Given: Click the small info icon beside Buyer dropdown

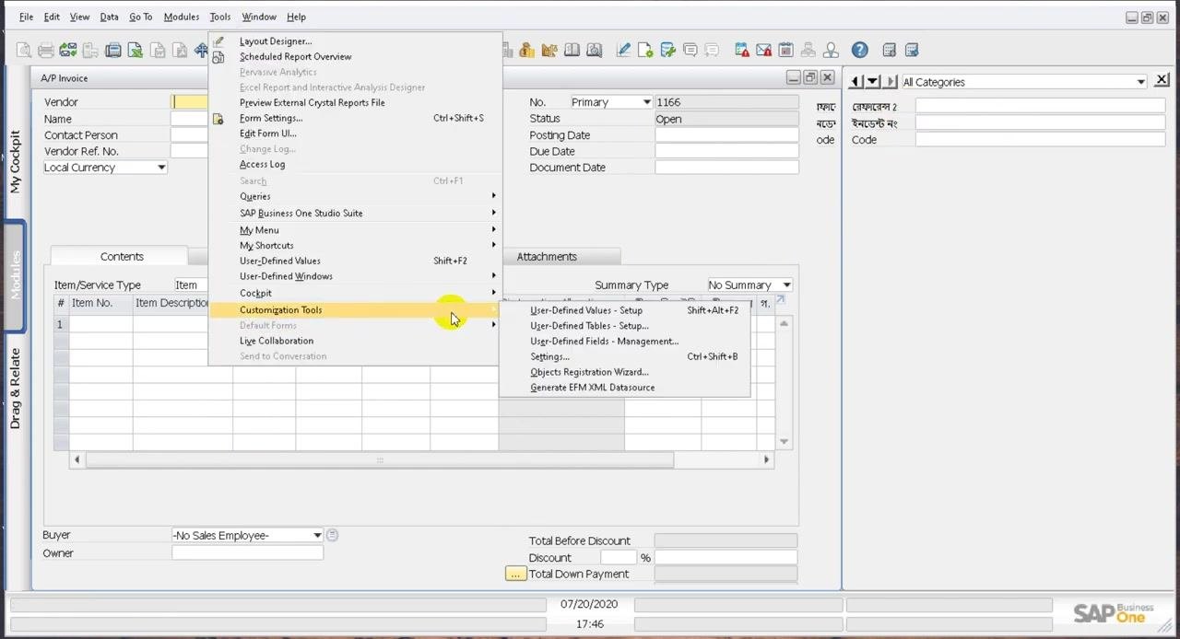Looking at the screenshot, I should pyautogui.click(x=332, y=535).
